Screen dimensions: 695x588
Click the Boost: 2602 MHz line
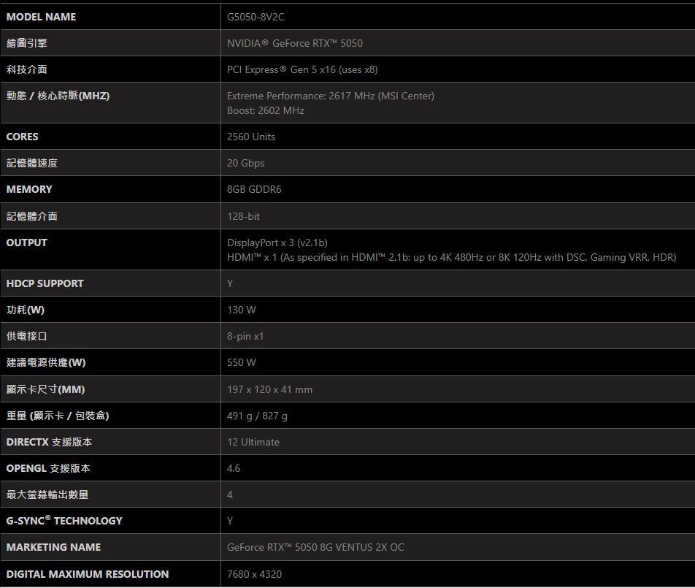pyautogui.click(x=265, y=110)
